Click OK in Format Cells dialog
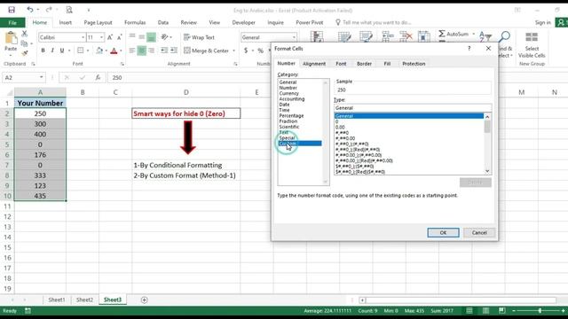Image resolution: width=568 pixels, height=319 pixels. point(443,232)
